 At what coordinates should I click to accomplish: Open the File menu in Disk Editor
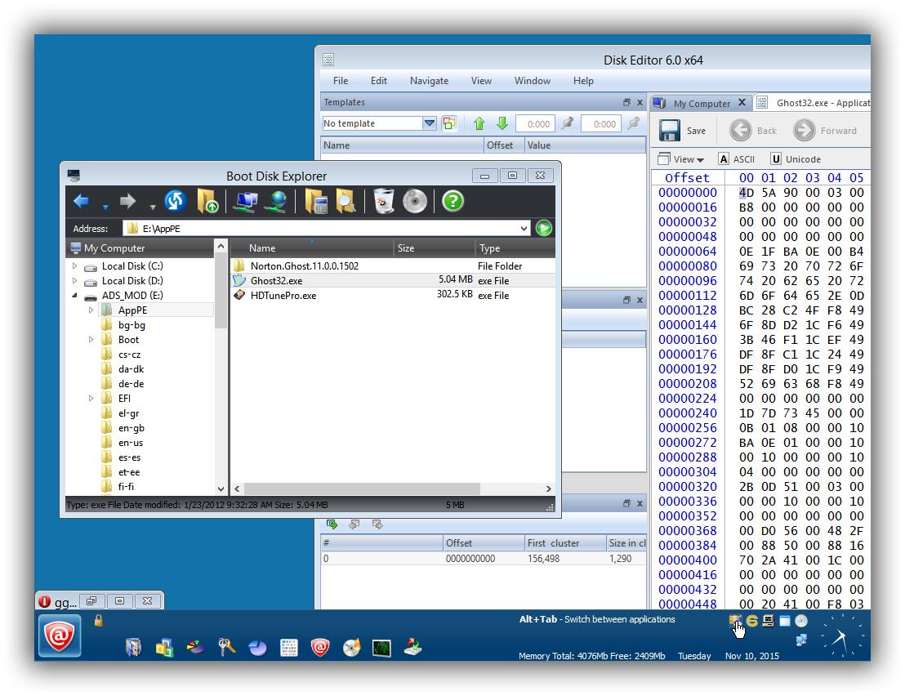click(x=341, y=81)
